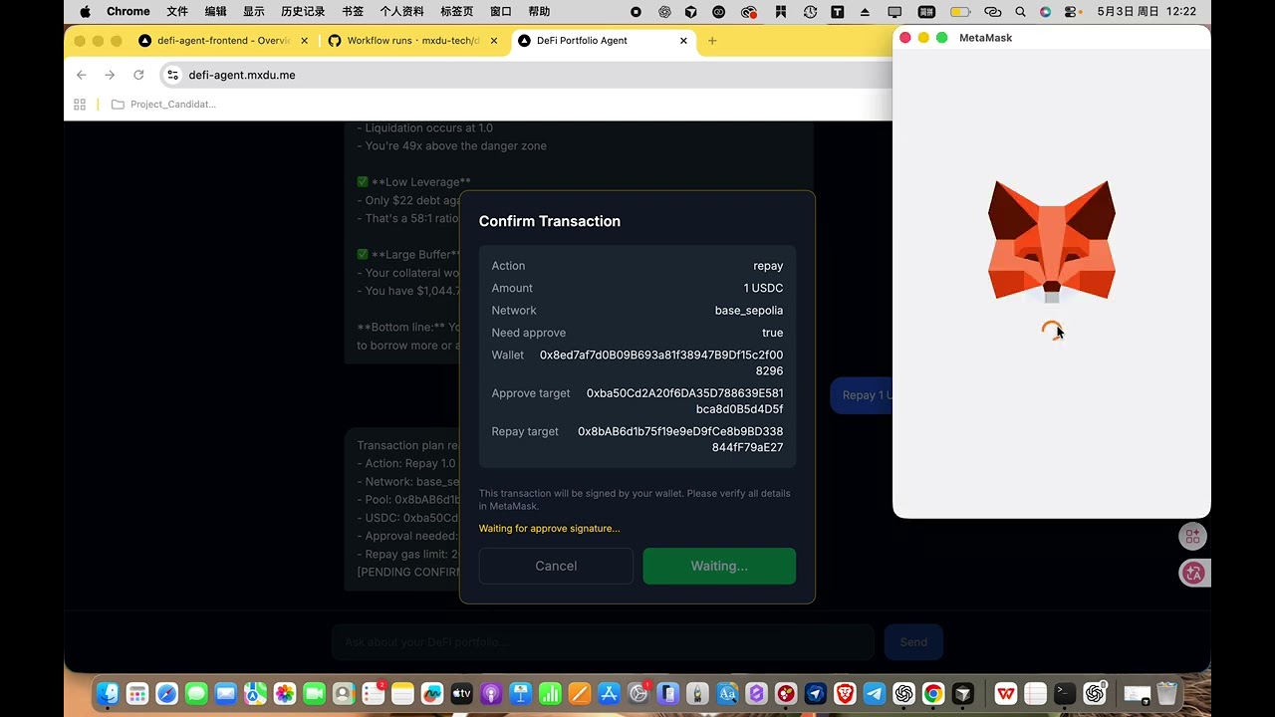Screen dimensions: 1275x717
Task: Open Telegram from the Dock
Action: pos(875,694)
